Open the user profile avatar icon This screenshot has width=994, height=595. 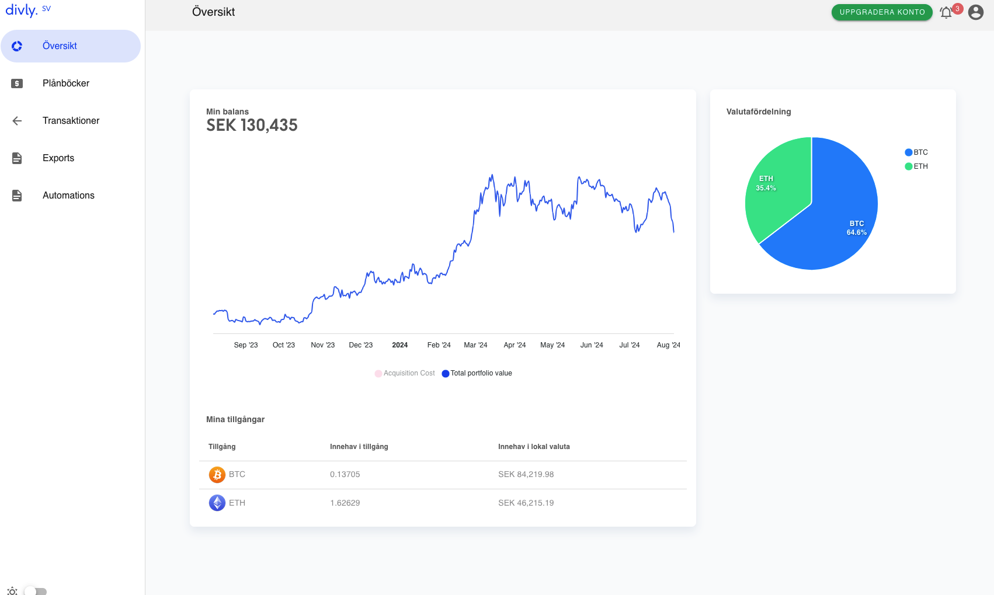[975, 12]
